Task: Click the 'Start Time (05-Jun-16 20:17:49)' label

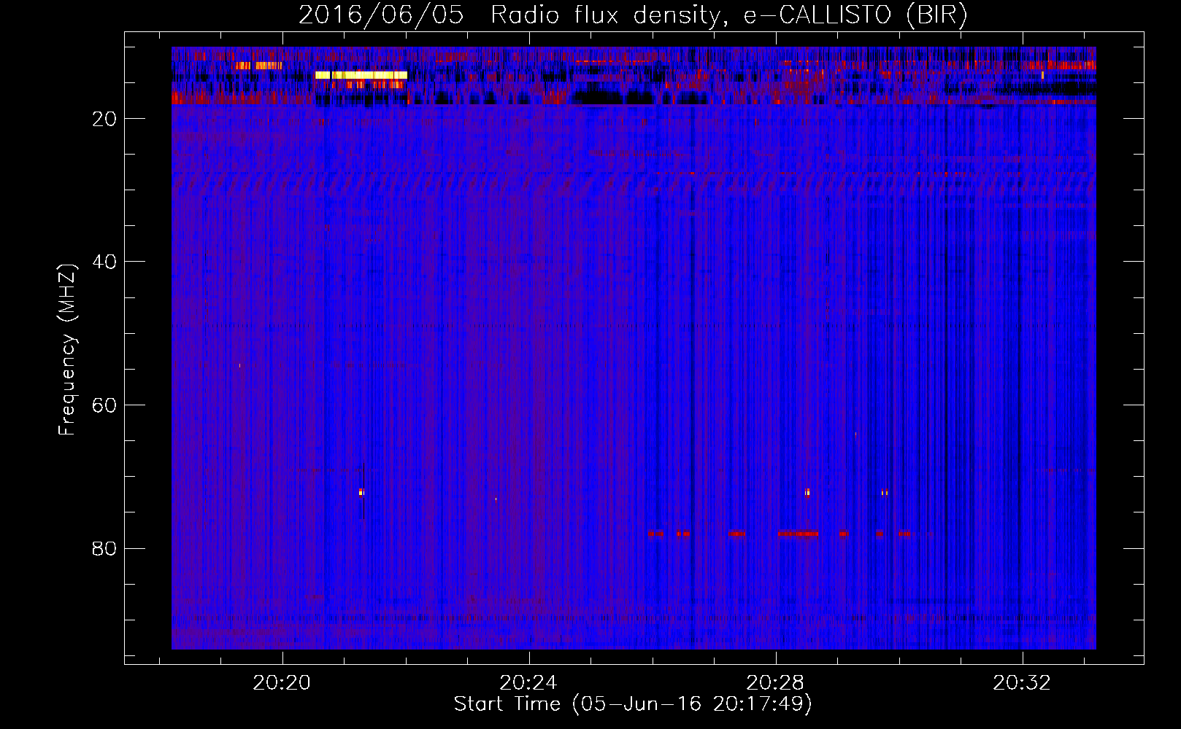Action: [x=633, y=704]
